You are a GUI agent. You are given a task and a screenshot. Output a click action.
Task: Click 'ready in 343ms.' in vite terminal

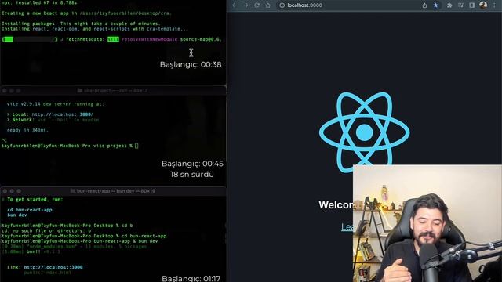pos(27,130)
